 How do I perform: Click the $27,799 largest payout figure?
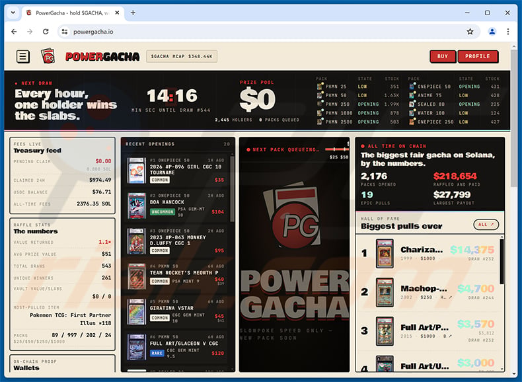pos(452,194)
